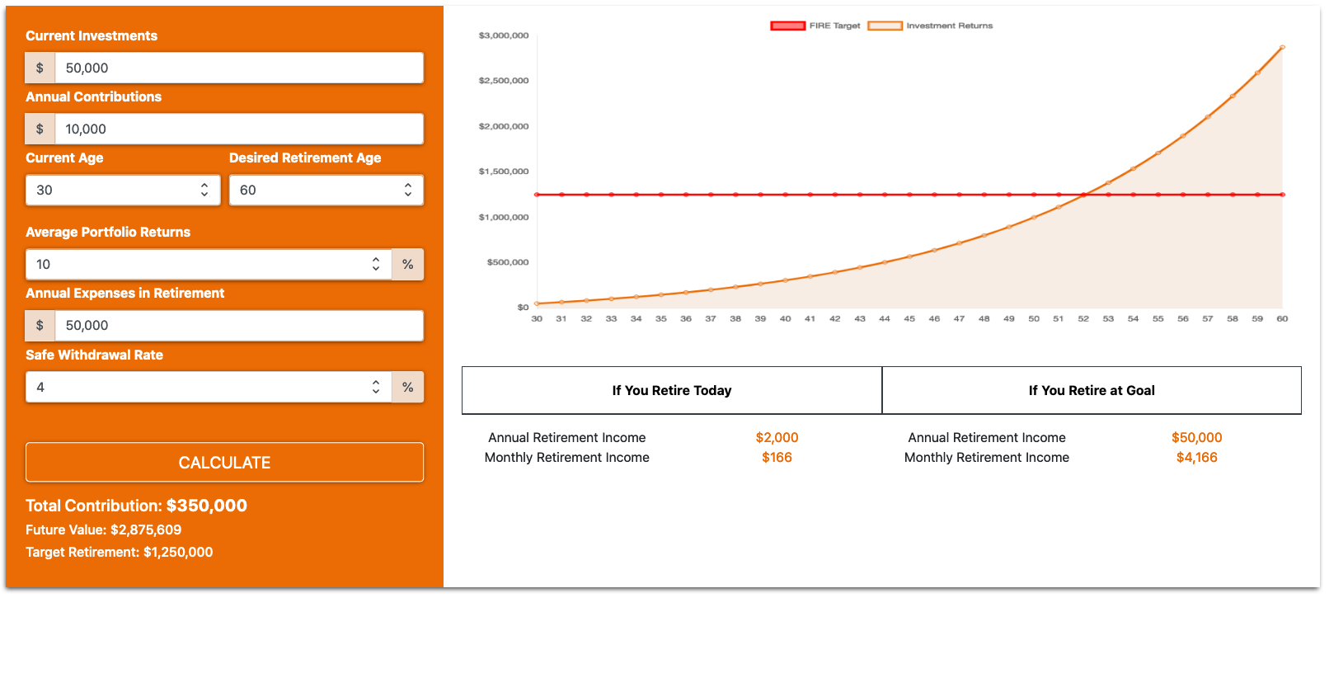Hide the FIRE Target series via red swatch

787,26
